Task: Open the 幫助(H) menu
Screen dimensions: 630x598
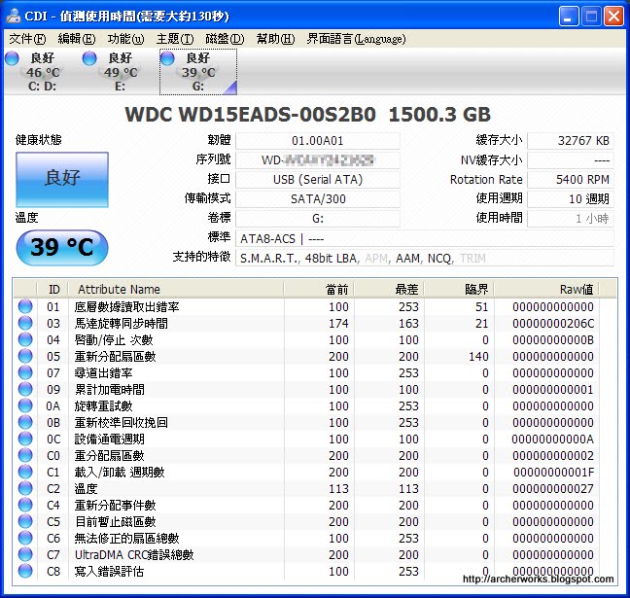Action: point(275,39)
